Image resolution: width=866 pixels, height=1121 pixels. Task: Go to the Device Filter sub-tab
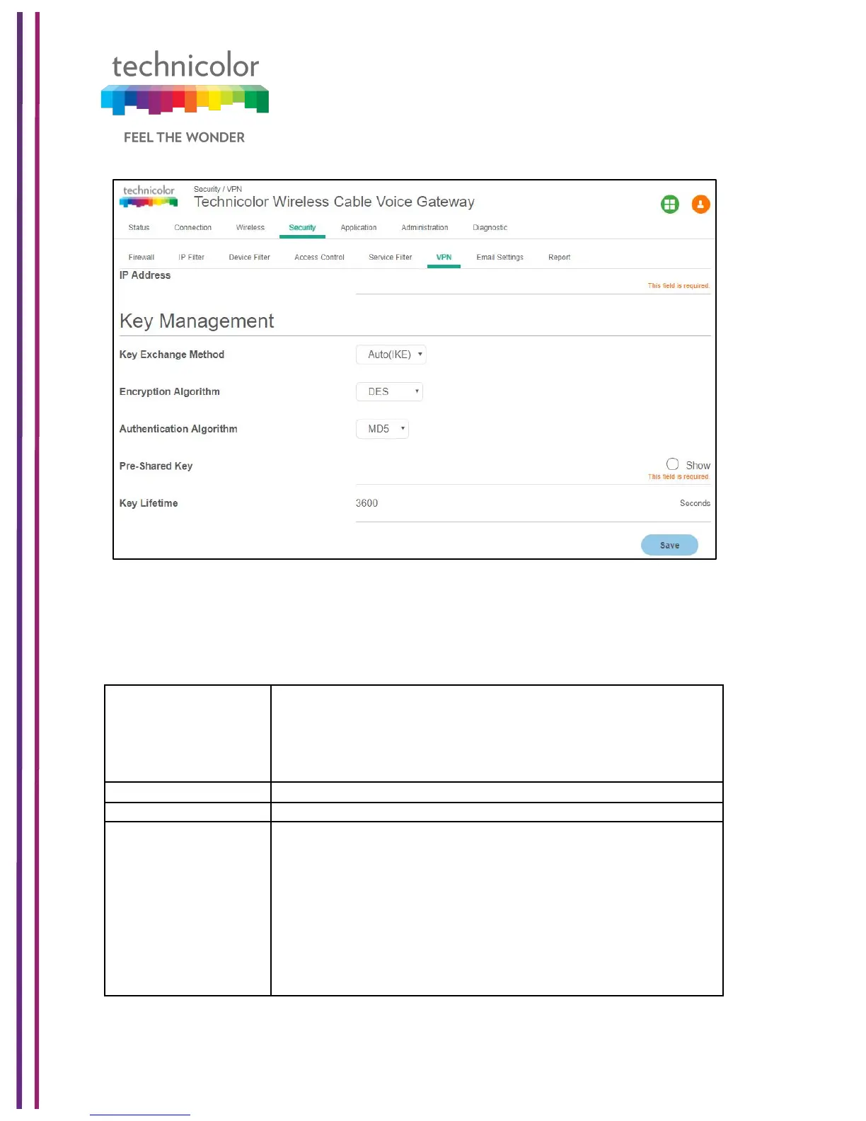tap(249, 258)
